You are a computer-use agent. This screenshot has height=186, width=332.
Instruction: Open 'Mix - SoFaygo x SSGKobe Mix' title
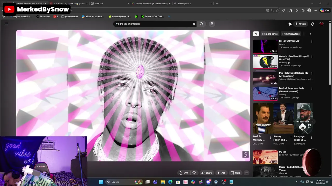[x=294, y=74]
